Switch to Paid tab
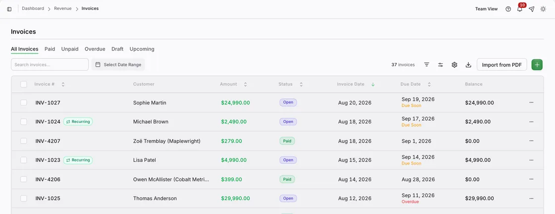 pyautogui.click(x=50, y=49)
